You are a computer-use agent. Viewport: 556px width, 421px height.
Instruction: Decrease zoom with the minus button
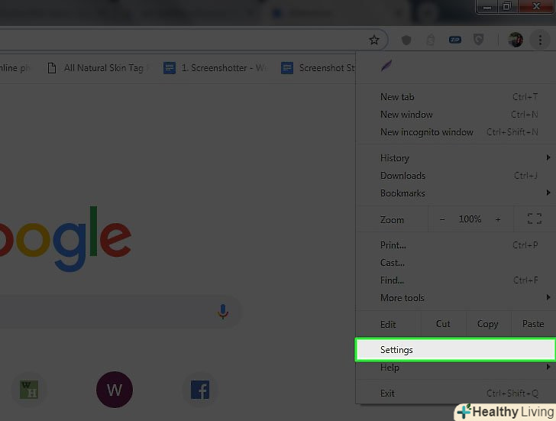(x=441, y=219)
